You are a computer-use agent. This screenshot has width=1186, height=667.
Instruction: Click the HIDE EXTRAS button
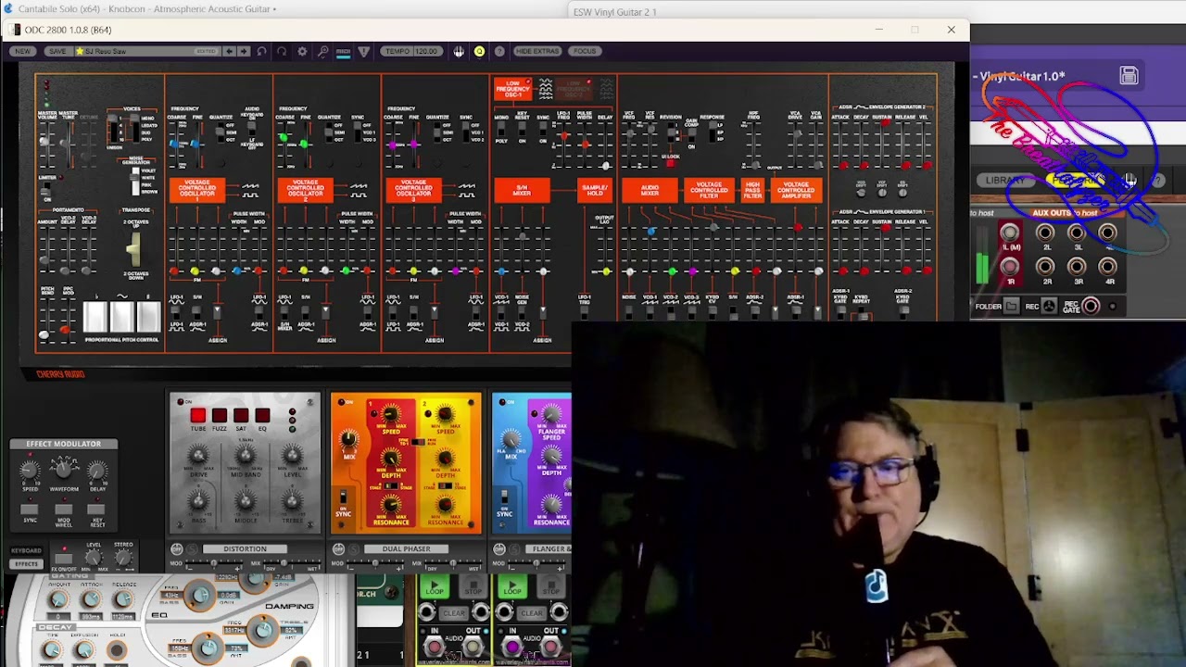click(537, 51)
